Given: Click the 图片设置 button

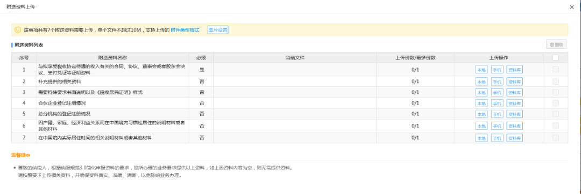Looking at the screenshot, I should tap(217, 30).
